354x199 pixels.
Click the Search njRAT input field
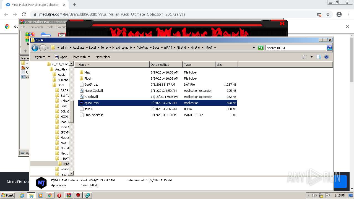tap(296, 48)
